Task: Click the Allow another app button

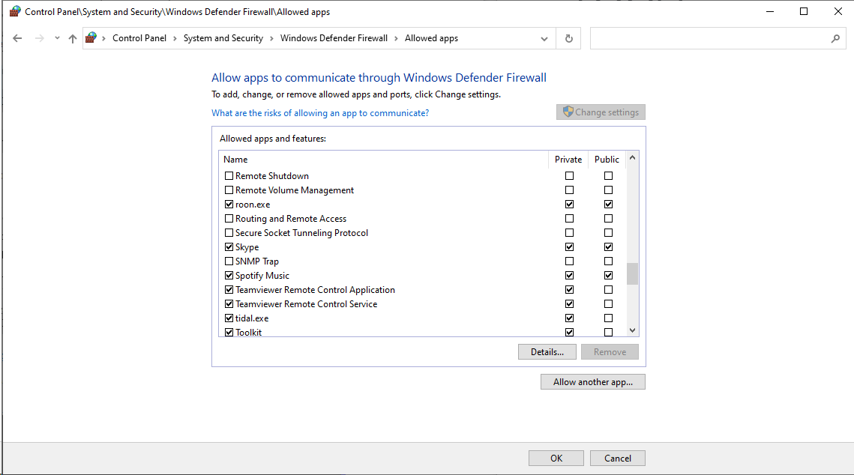Action: [592, 382]
